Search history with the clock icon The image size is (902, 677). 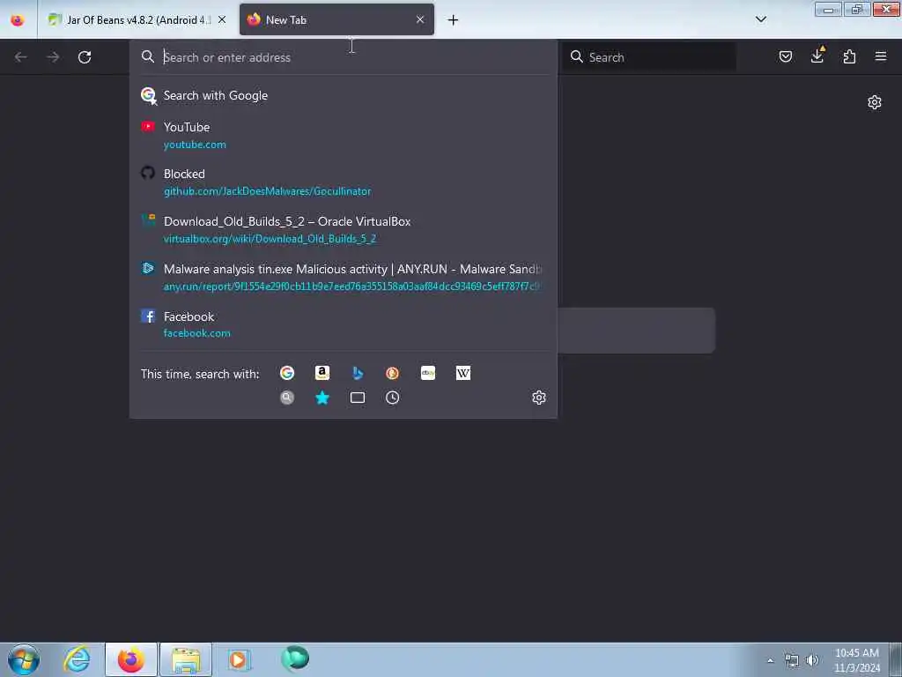pyautogui.click(x=392, y=398)
